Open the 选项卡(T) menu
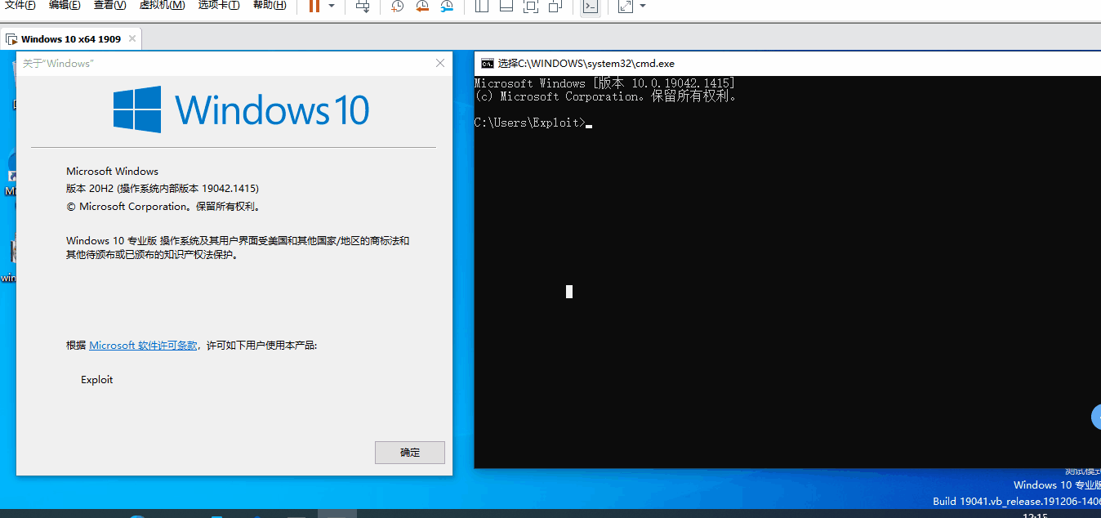This screenshot has width=1101, height=518. point(219,5)
